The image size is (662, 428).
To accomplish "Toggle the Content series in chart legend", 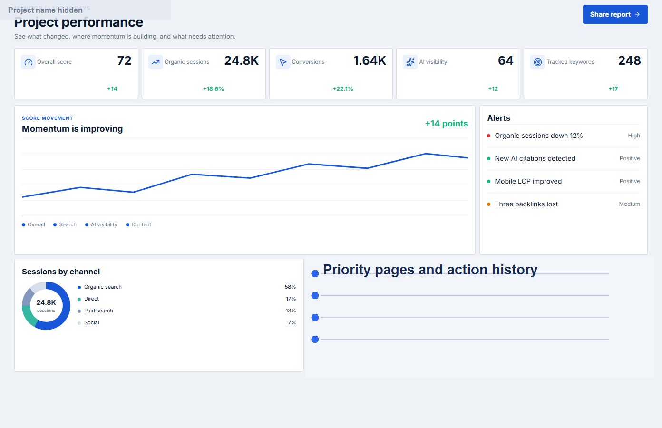I will [138, 224].
